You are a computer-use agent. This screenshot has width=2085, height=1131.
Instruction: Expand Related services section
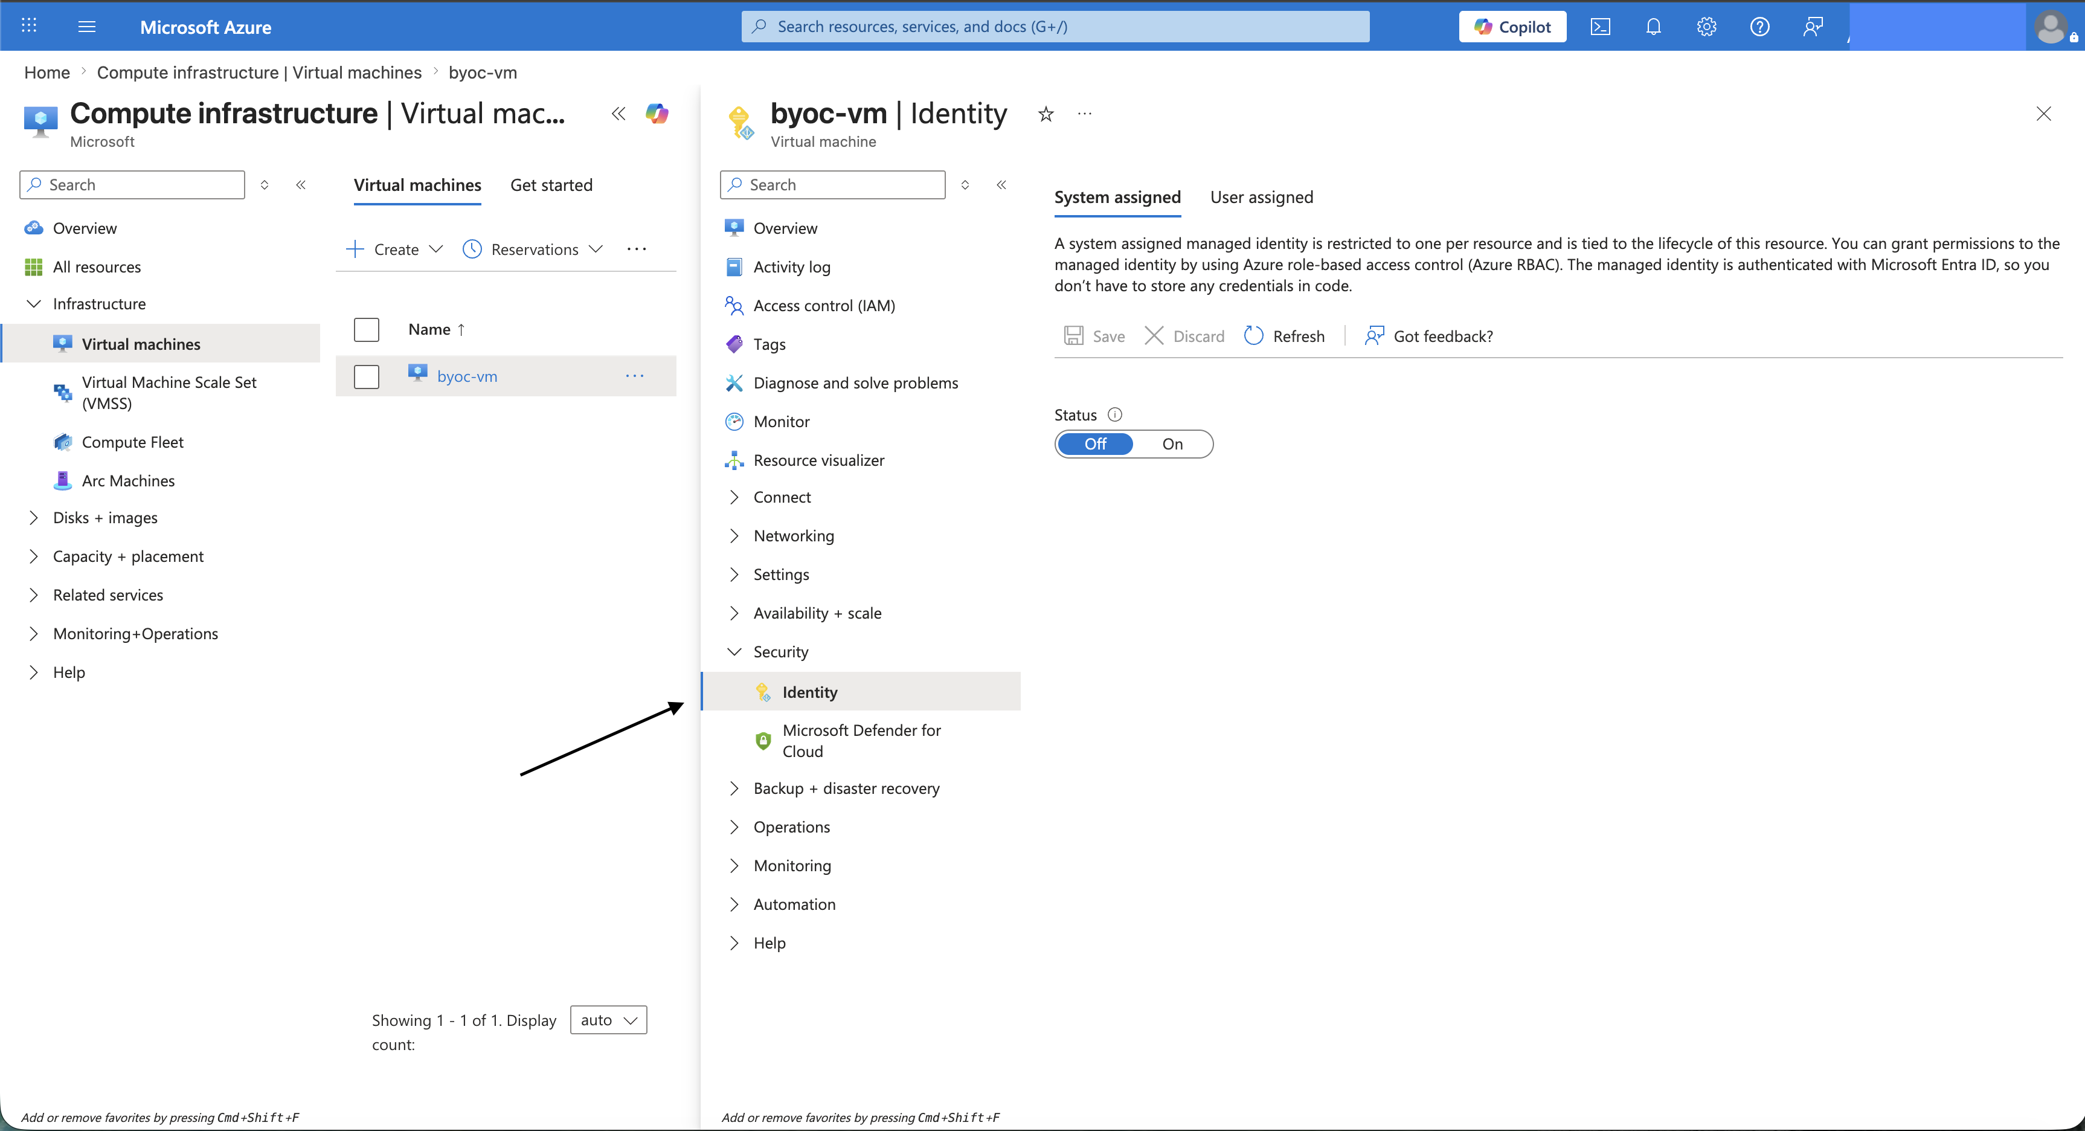tap(33, 596)
